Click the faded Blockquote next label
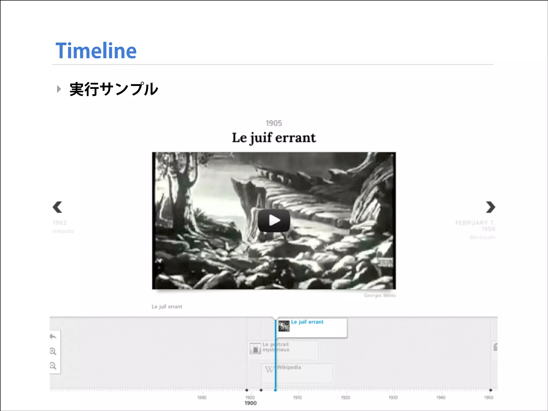Image resolution: width=548 pixels, height=411 pixels. [482, 237]
